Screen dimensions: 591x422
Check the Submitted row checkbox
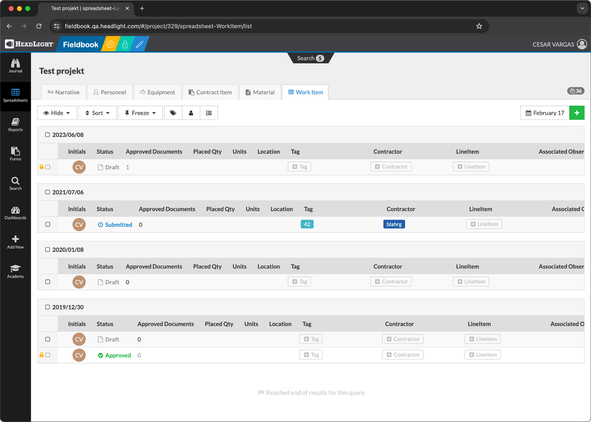tap(48, 224)
